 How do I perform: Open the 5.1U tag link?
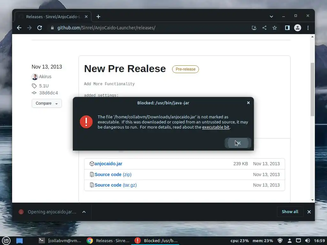point(44,86)
